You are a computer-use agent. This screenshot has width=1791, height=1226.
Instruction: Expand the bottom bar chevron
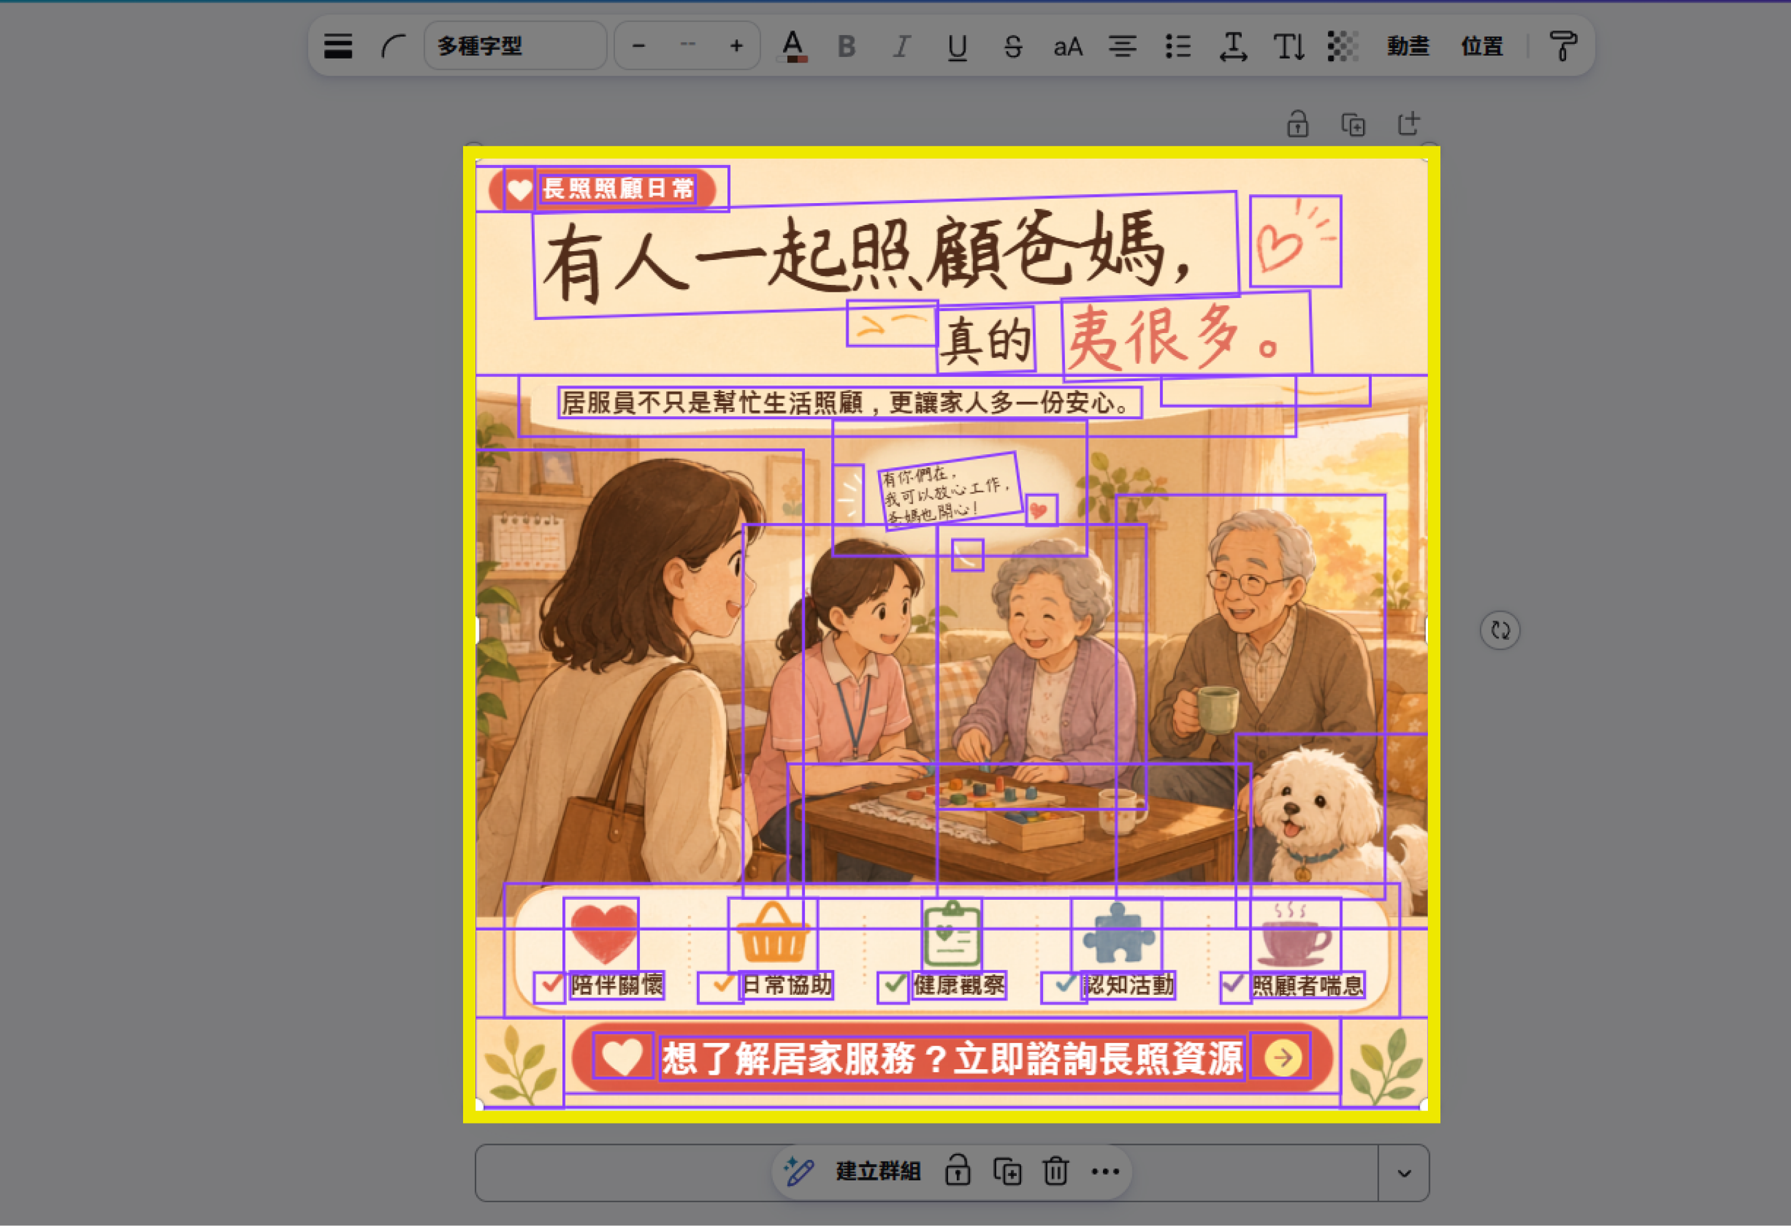pos(1404,1173)
